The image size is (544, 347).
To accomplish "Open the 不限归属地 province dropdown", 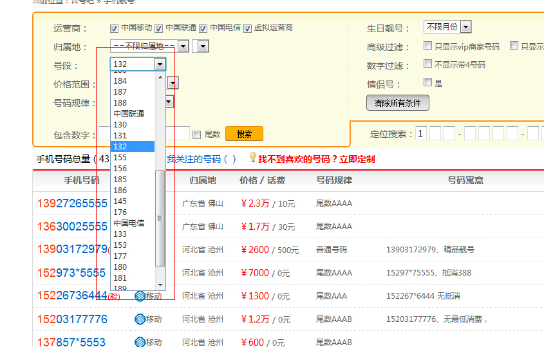I will coord(149,46).
